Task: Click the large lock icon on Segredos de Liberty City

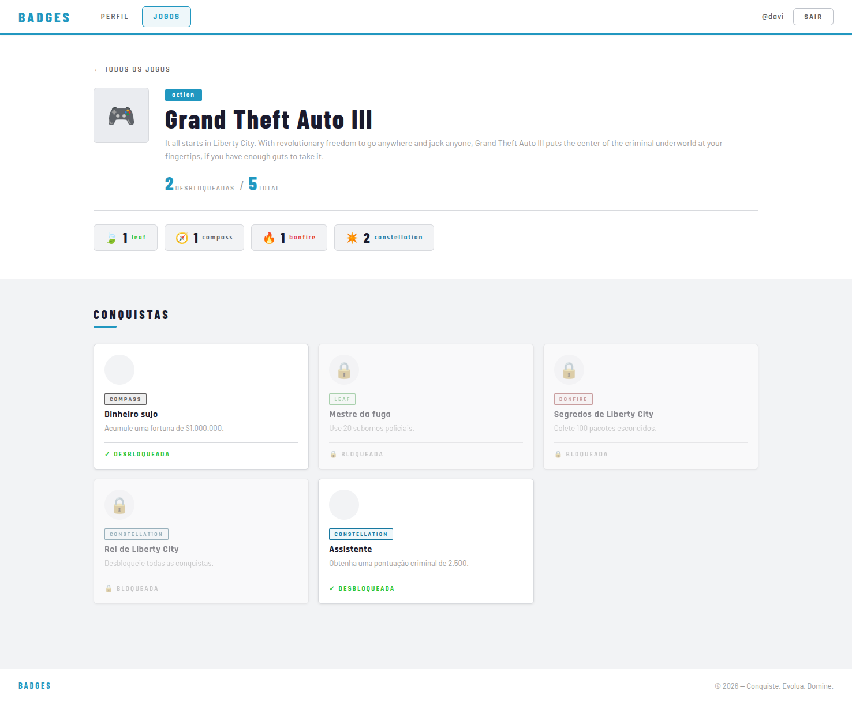Action: pyautogui.click(x=569, y=370)
